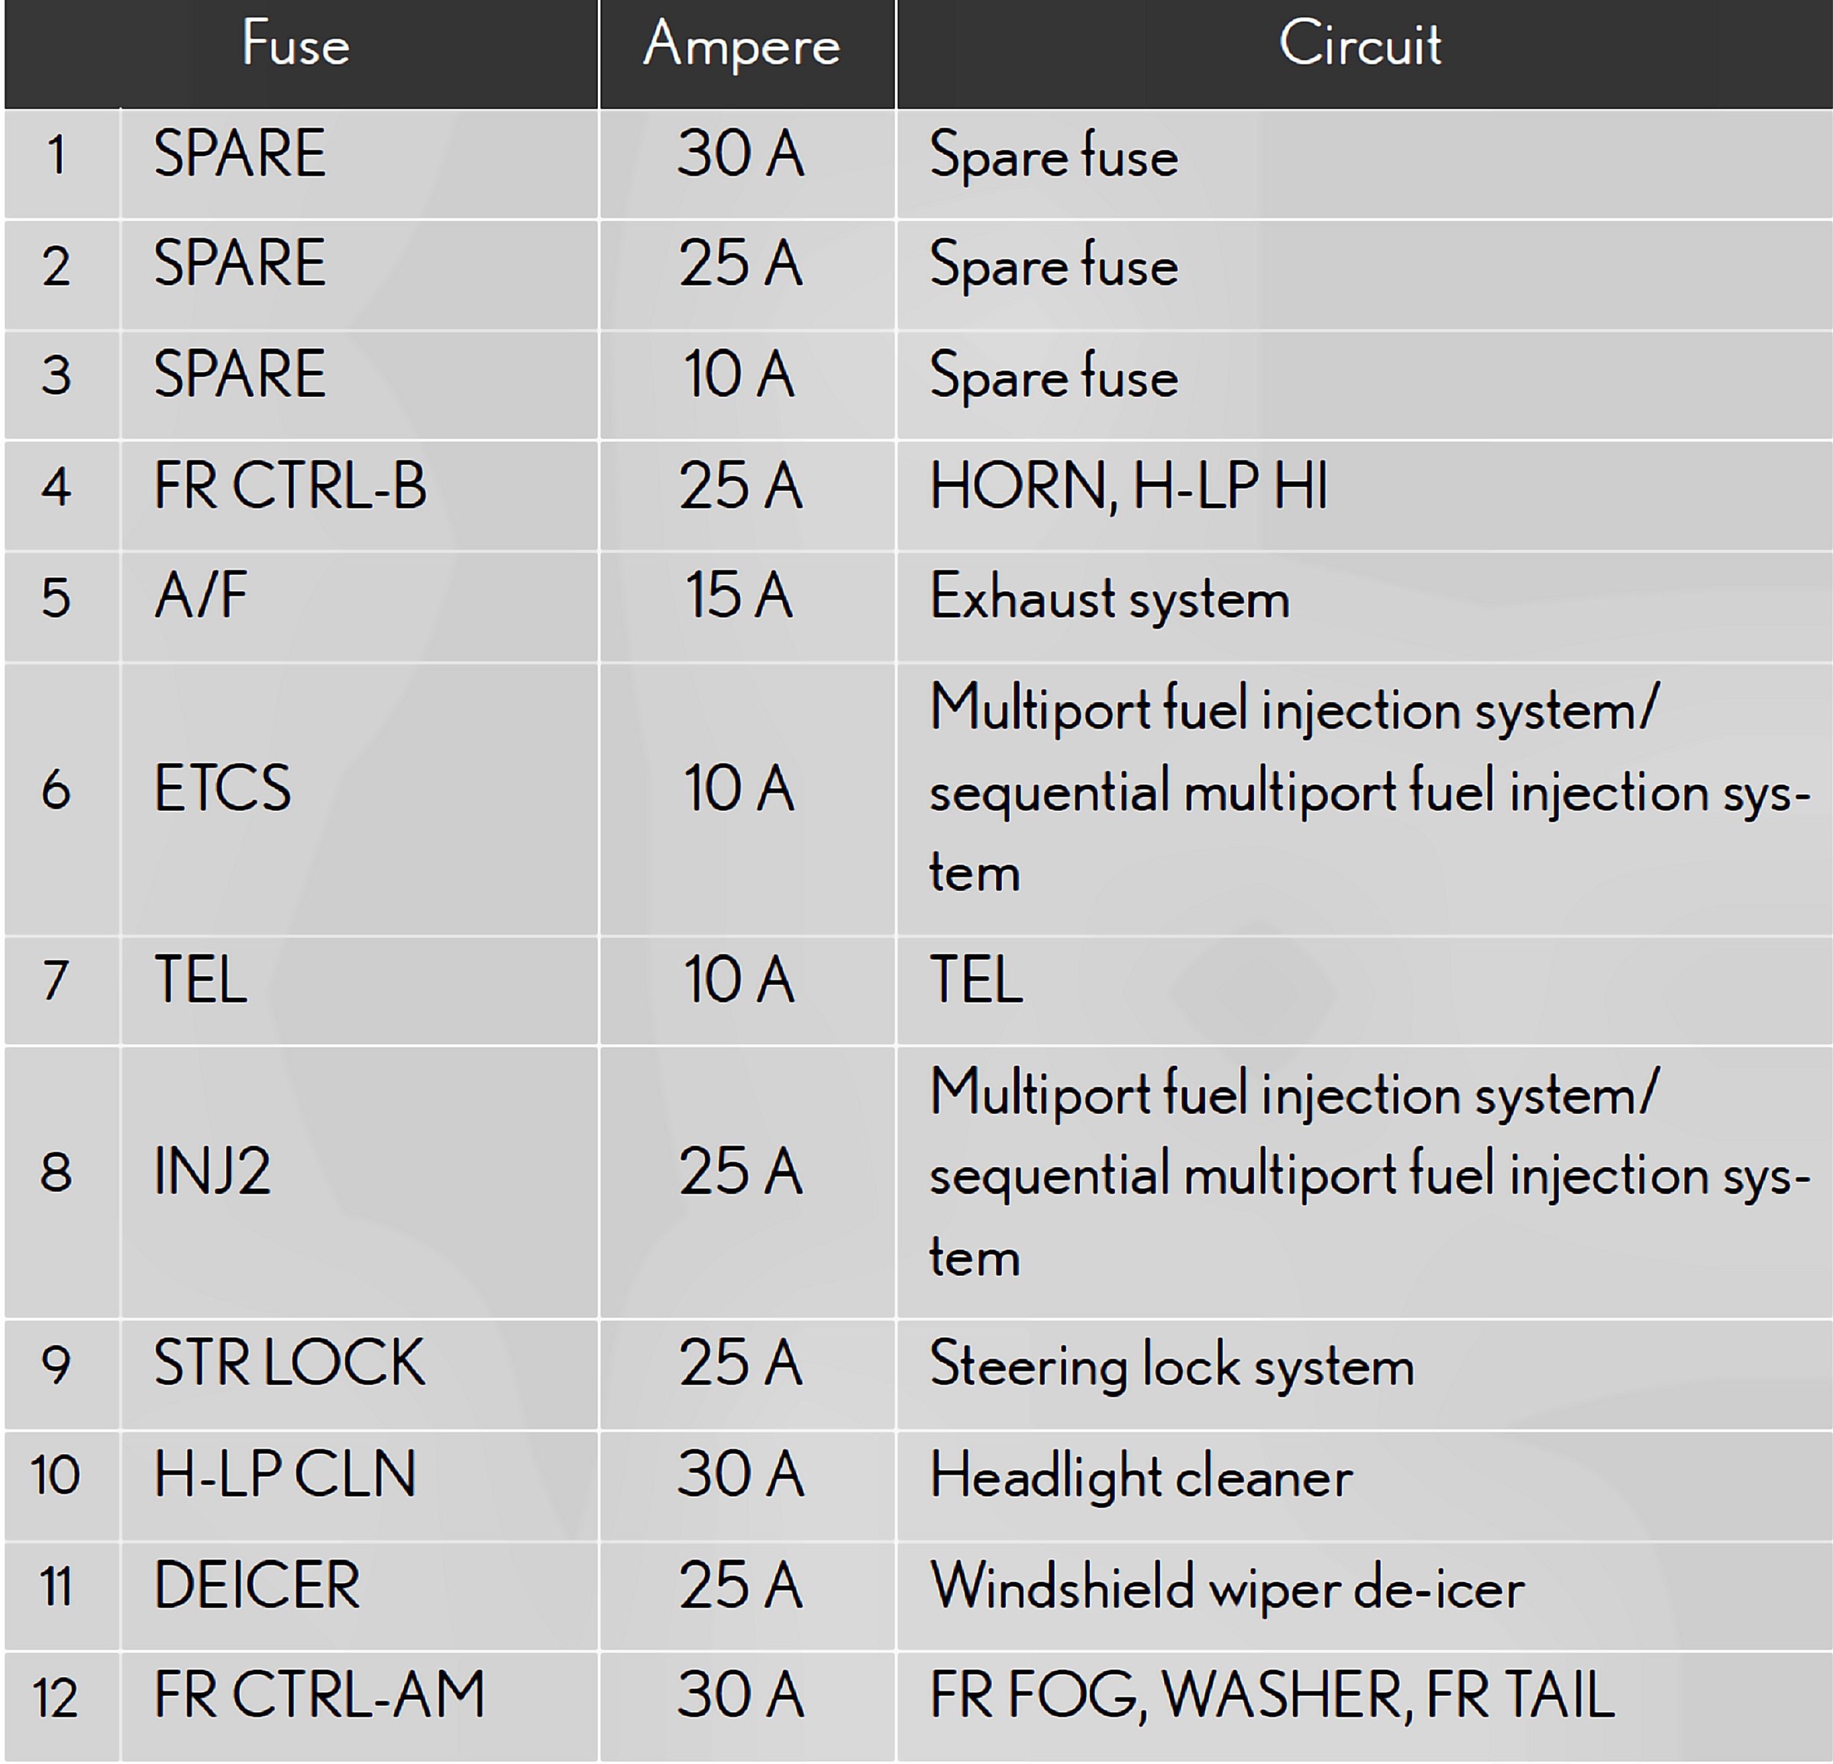Click the 15 A ampere value

click(x=739, y=596)
